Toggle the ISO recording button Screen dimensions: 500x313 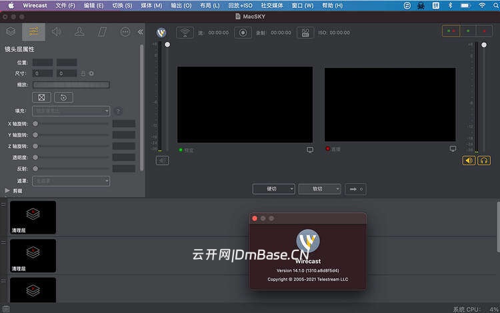pos(305,33)
